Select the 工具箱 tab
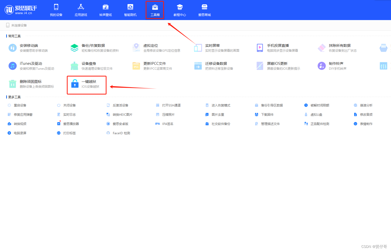Screen dimensions: 391x251 click(155, 10)
